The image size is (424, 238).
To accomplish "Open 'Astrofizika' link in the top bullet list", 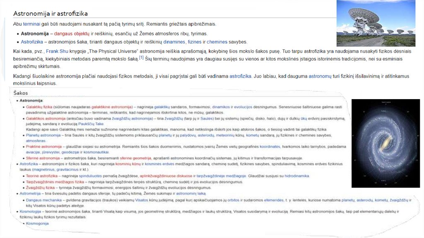I will 32,42.
